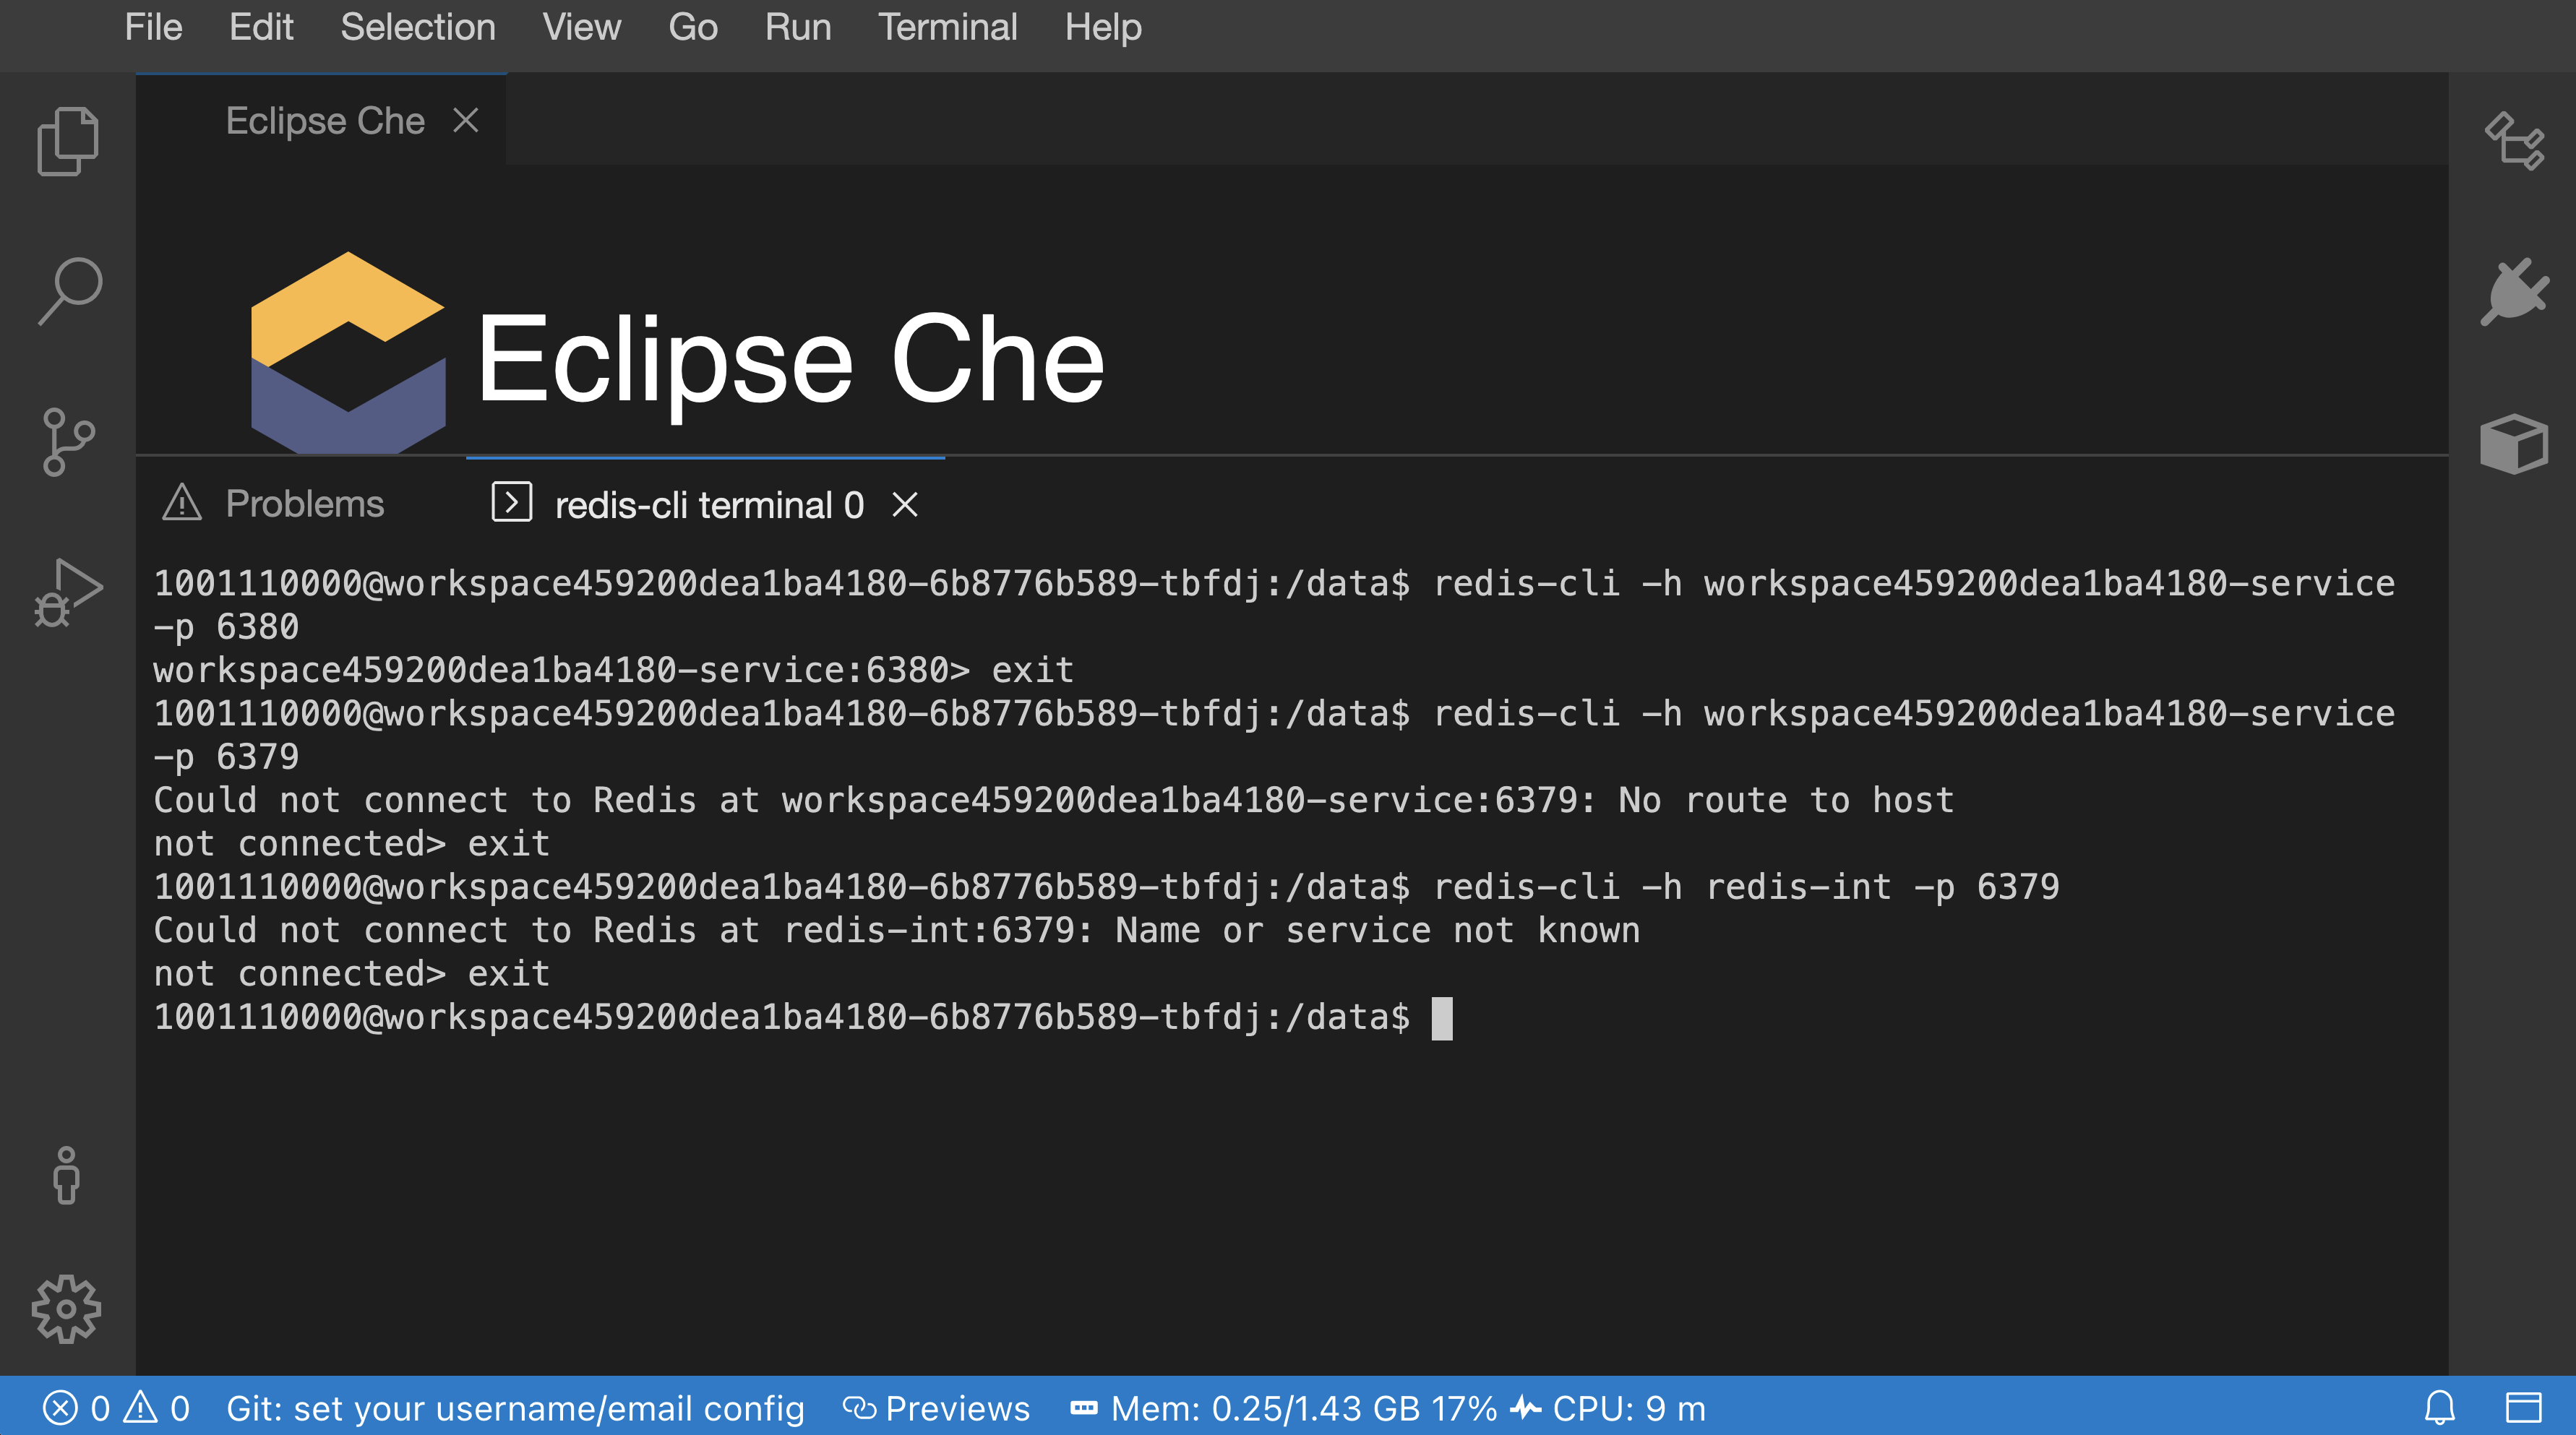The width and height of the screenshot is (2576, 1435).
Task: Open the workspace cube view on the right sidebar
Action: (x=2513, y=443)
